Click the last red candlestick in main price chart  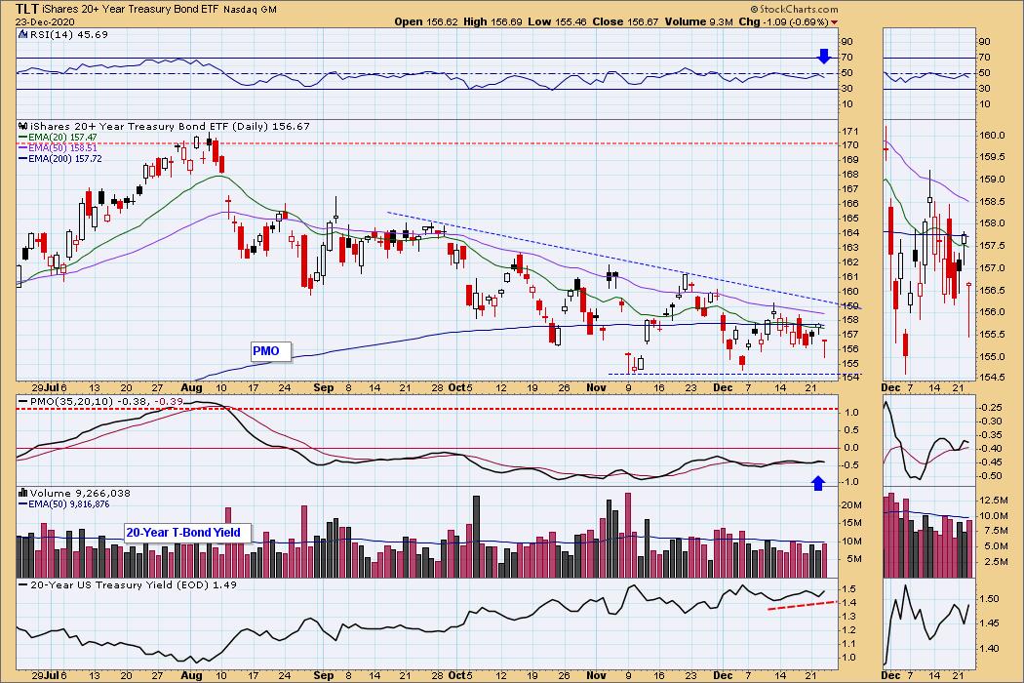coord(825,348)
